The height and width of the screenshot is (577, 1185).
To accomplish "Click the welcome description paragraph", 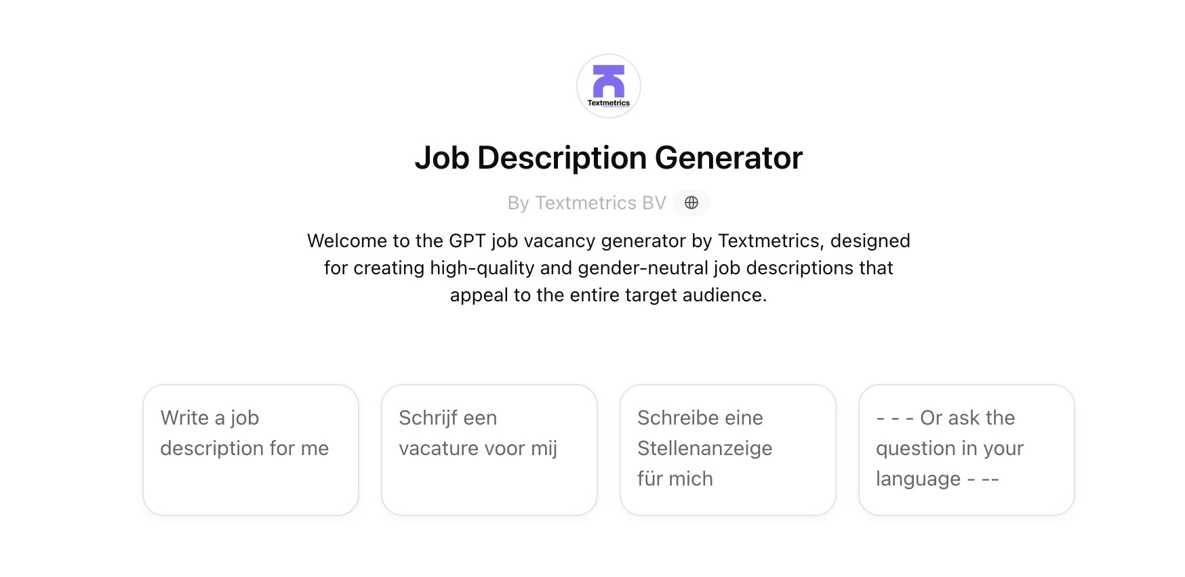I will pos(609,268).
